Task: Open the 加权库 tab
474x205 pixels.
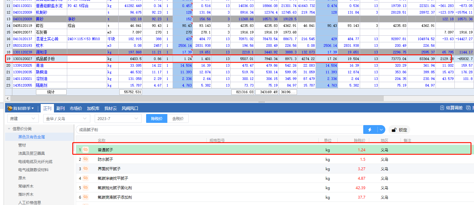Action: [93, 108]
